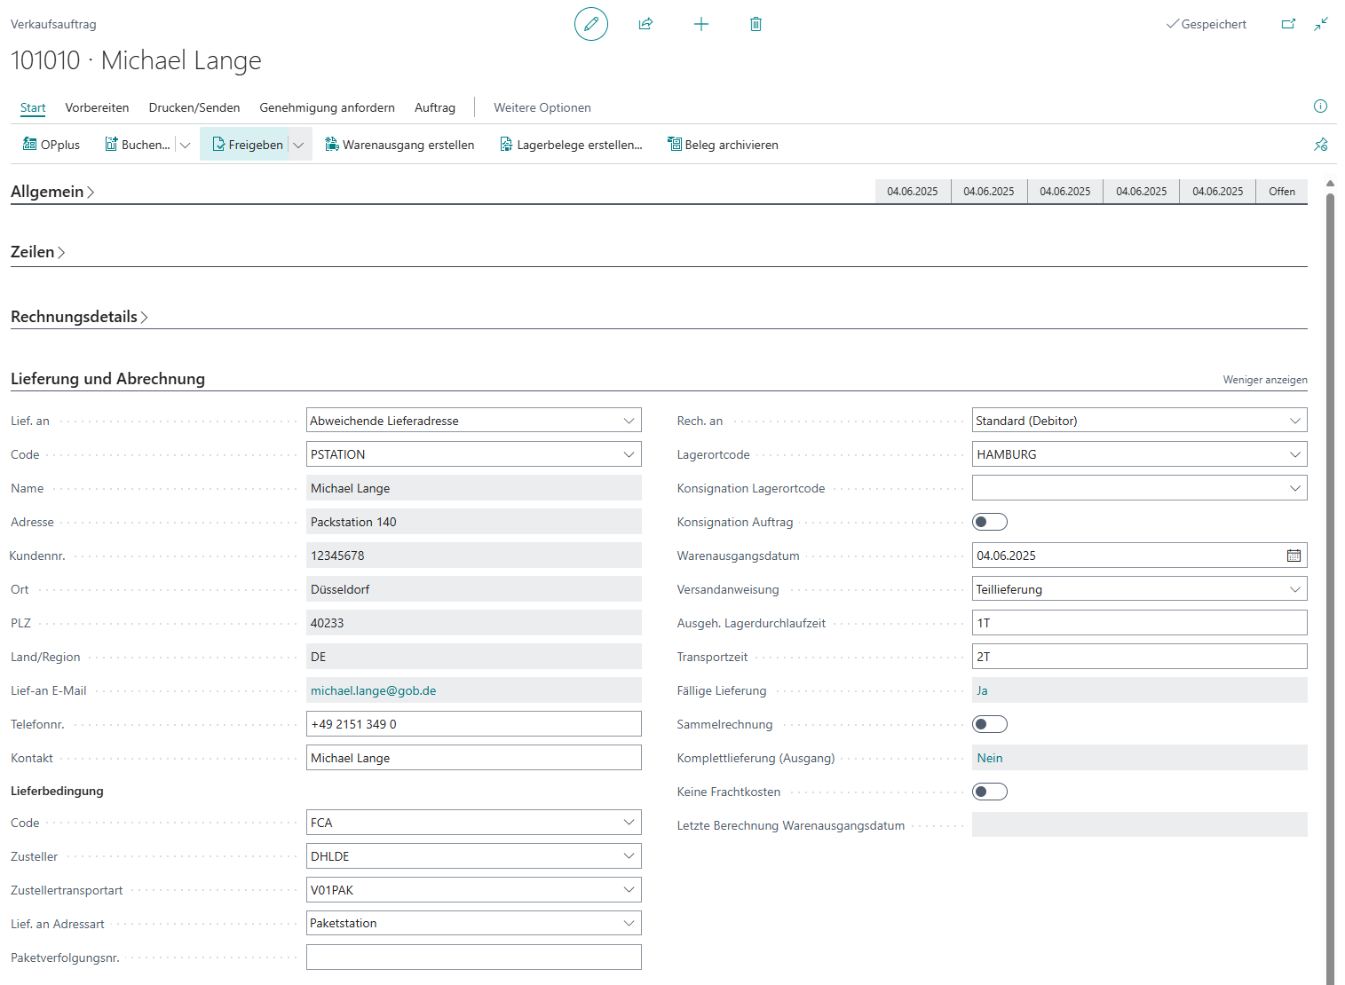Toggle the Konsignation Auftrag switch
Viewport: 1345px width, 985px height.
pos(989,522)
